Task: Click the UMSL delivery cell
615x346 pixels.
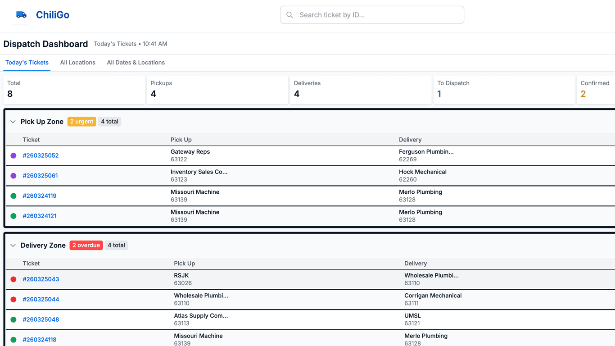Action: (413, 320)
